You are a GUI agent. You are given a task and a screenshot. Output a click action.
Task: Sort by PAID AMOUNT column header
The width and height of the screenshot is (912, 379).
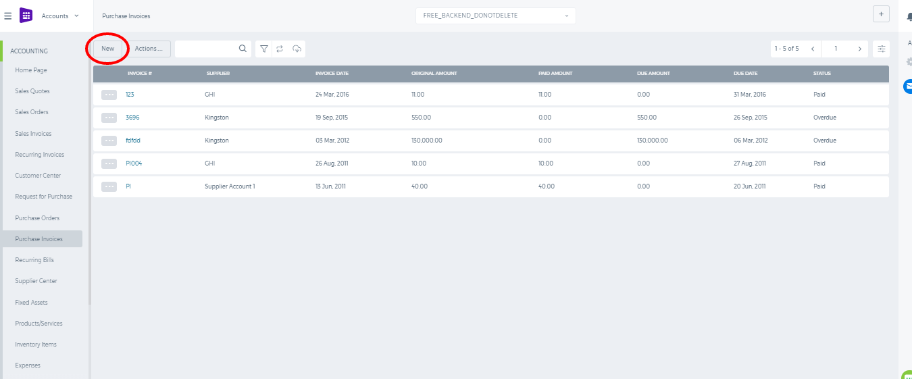pyautogui.click(x=555, y=73)
